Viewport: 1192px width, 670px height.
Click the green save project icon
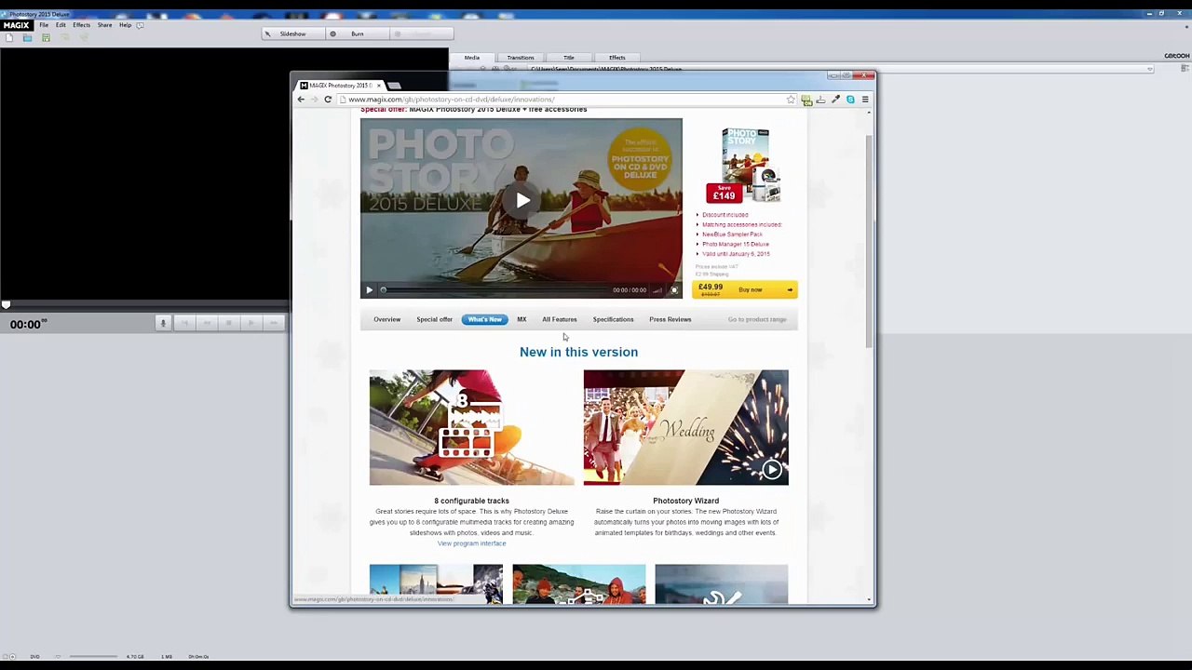pyautogui.click(x=46, y=37)
